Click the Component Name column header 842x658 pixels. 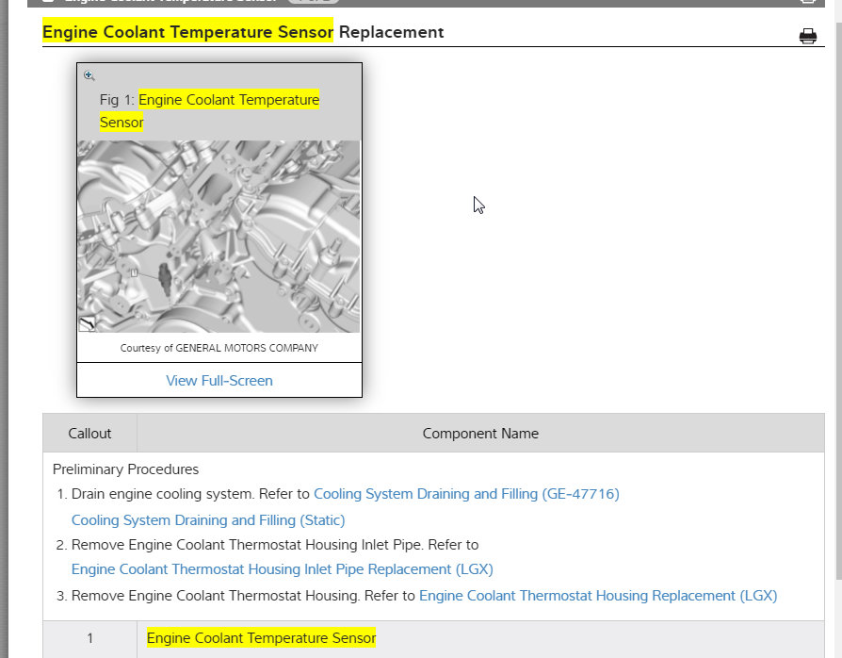point(480,434)
